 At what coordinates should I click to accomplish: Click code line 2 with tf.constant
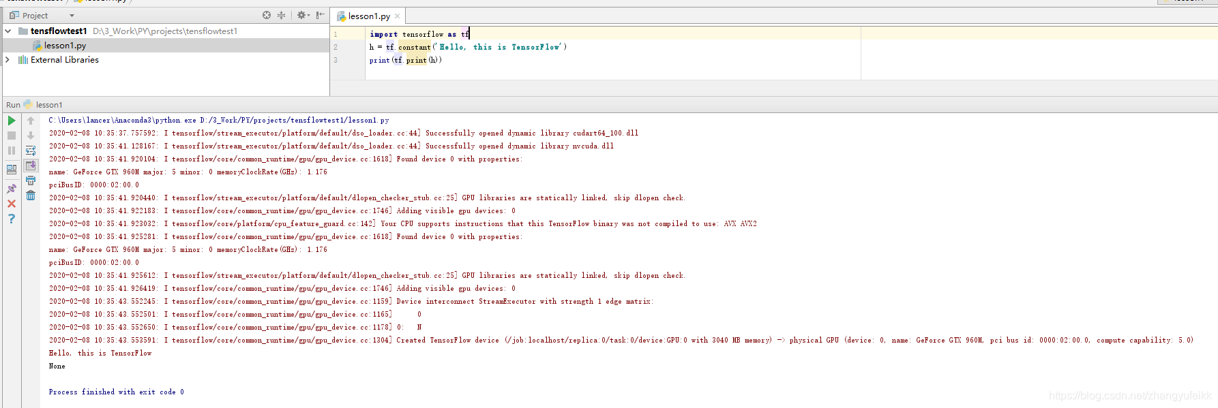click(x=468, y=47)
